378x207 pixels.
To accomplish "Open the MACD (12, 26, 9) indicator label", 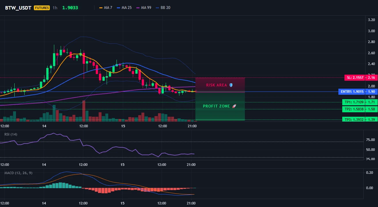I will pyautogui.click(x=18, y=173).
